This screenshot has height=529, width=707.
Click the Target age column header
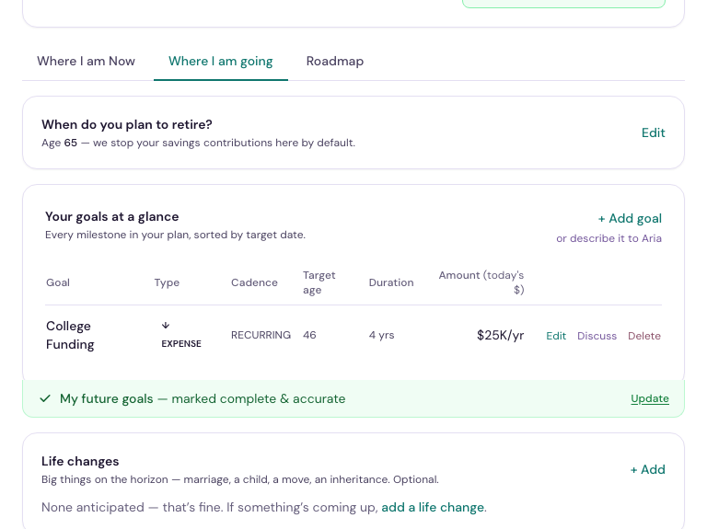319,282
